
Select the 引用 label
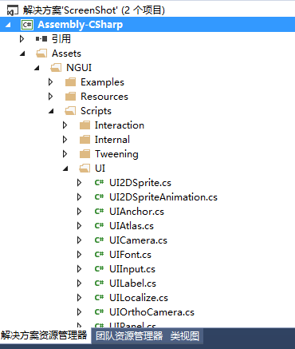point(61,39)
